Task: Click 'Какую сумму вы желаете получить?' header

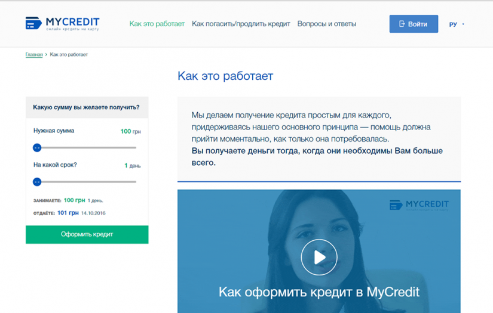Action: coord(86,107)
